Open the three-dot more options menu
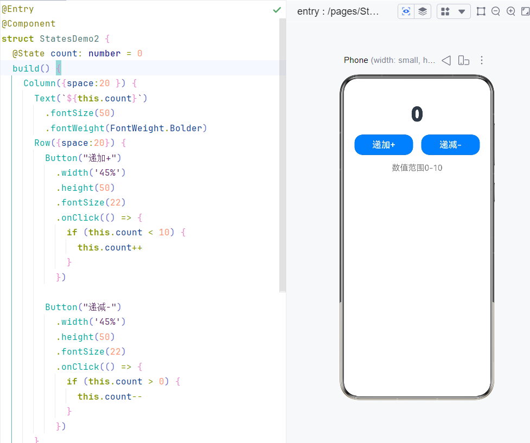Image resolution: width=530 pixels, height=443 pixels. point(482,61)
